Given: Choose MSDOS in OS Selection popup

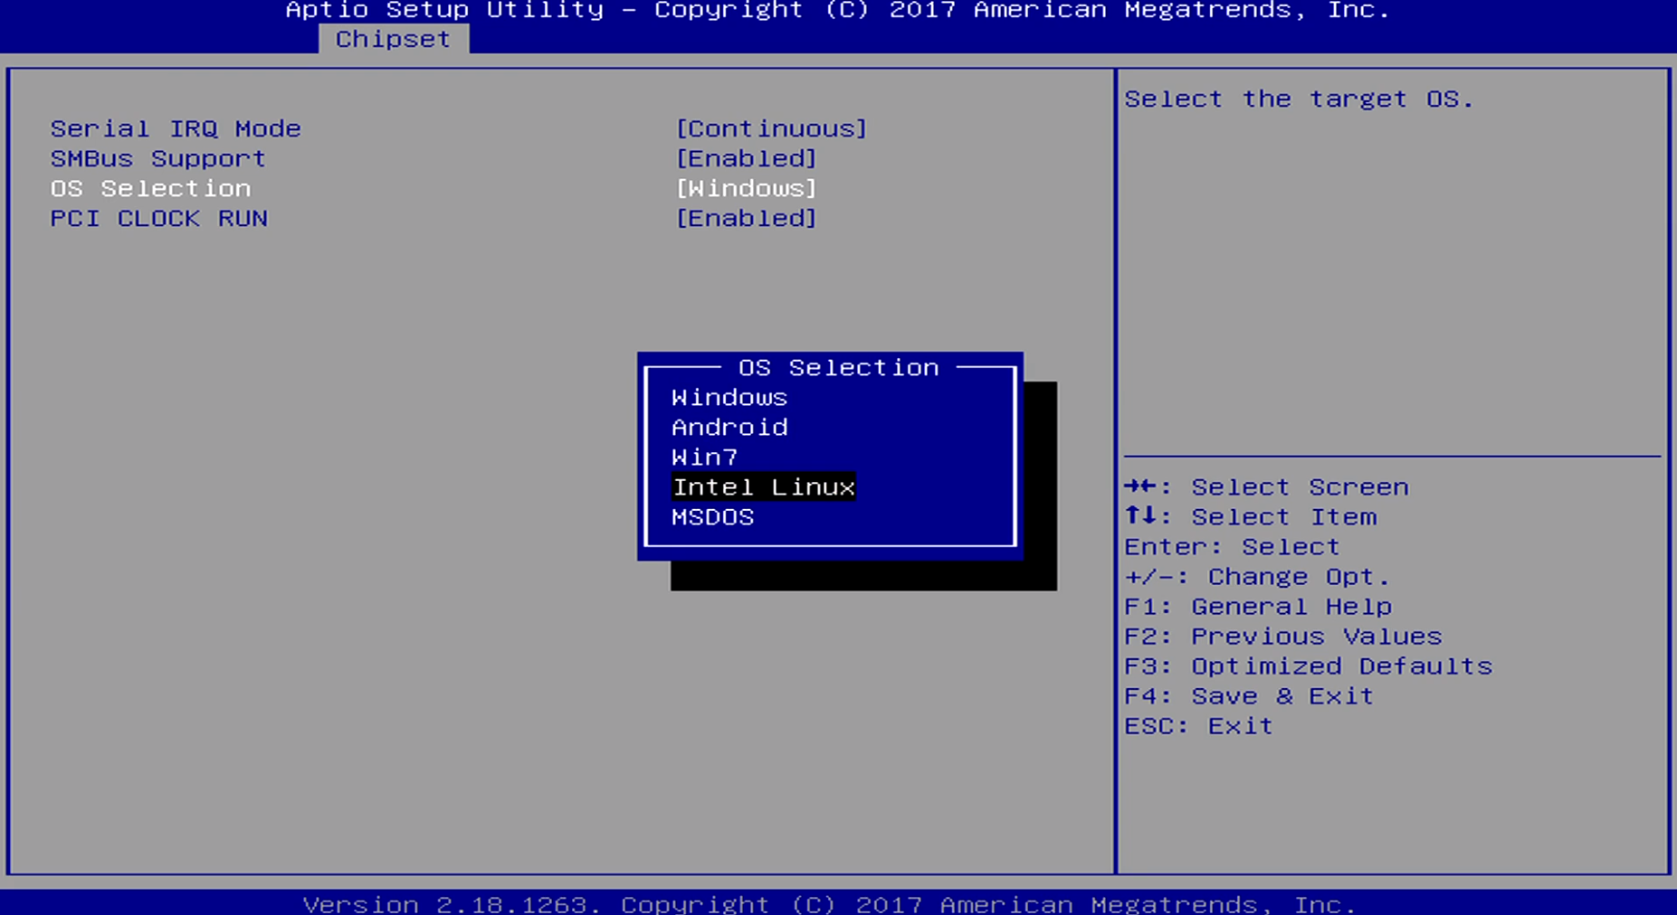Looking at the screenshot, I should (712, 516).
